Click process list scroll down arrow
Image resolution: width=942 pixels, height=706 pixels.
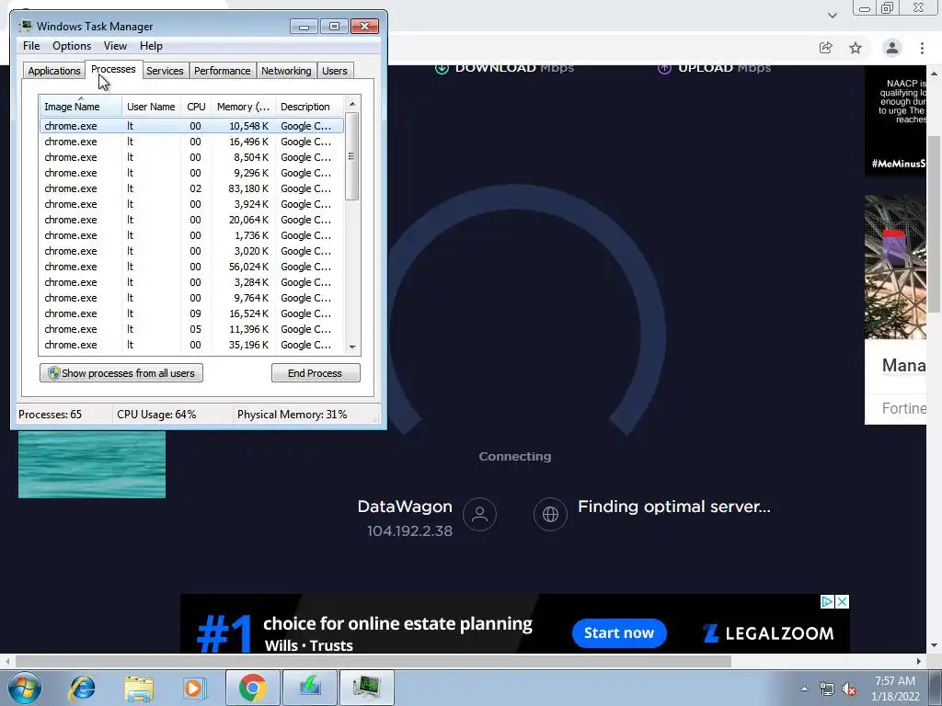click(352, 347)
